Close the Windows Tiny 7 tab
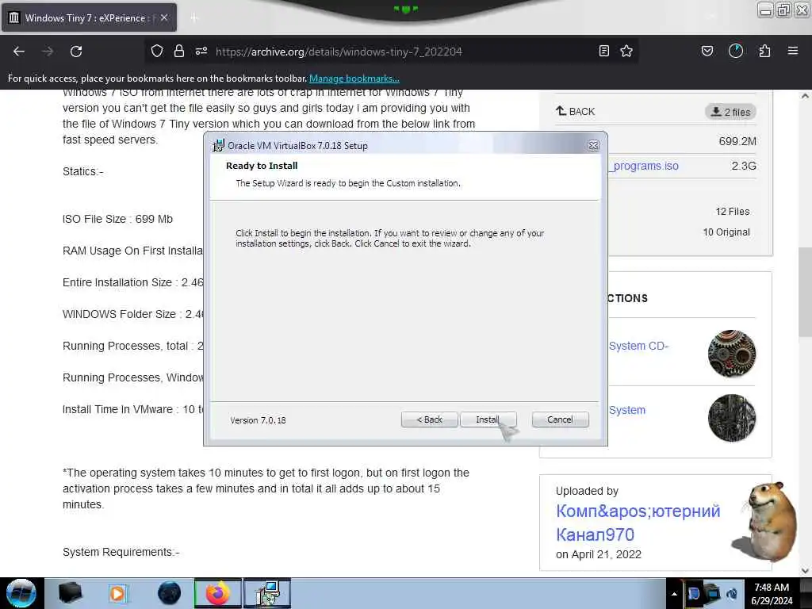Screen dimensions: 812x609 coord(163,17)
